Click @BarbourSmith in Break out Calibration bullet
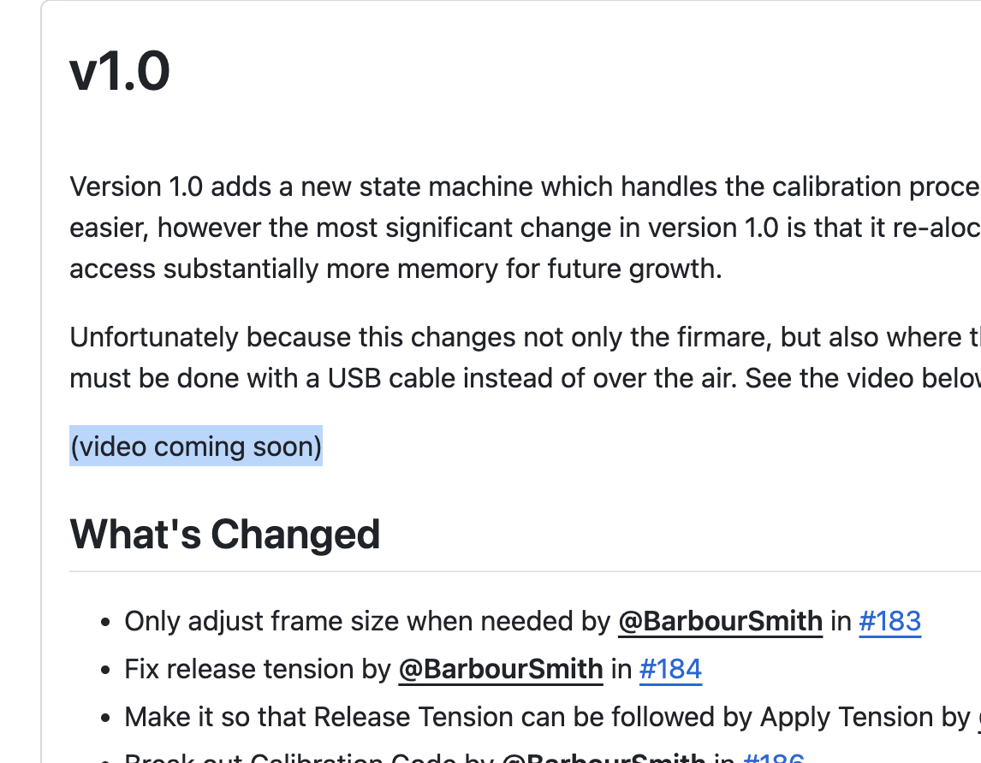The width and height of the screenshot is (981, 763). (x=603, y=757)
